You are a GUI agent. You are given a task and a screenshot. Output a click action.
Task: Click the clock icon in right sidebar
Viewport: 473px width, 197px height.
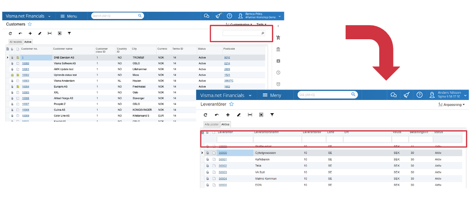point(278,72)
